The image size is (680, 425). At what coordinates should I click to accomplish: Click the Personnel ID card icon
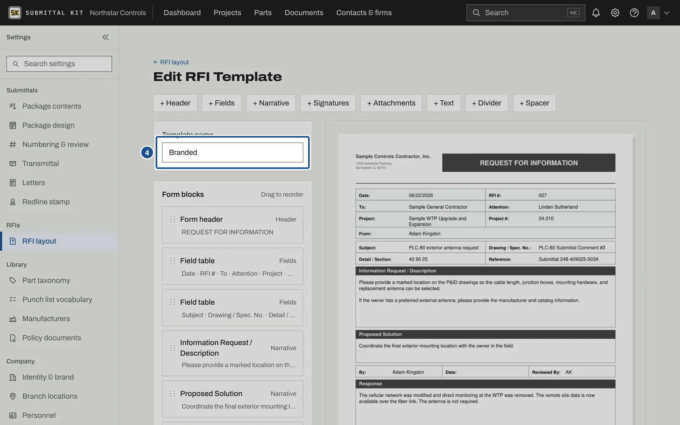pyautogui.click(x=13, y=415)
